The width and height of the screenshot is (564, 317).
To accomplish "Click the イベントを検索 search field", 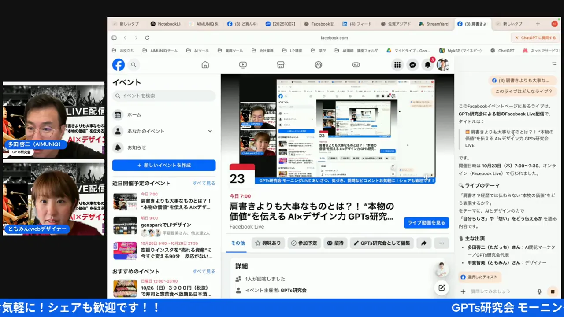I will coord(164,96).
